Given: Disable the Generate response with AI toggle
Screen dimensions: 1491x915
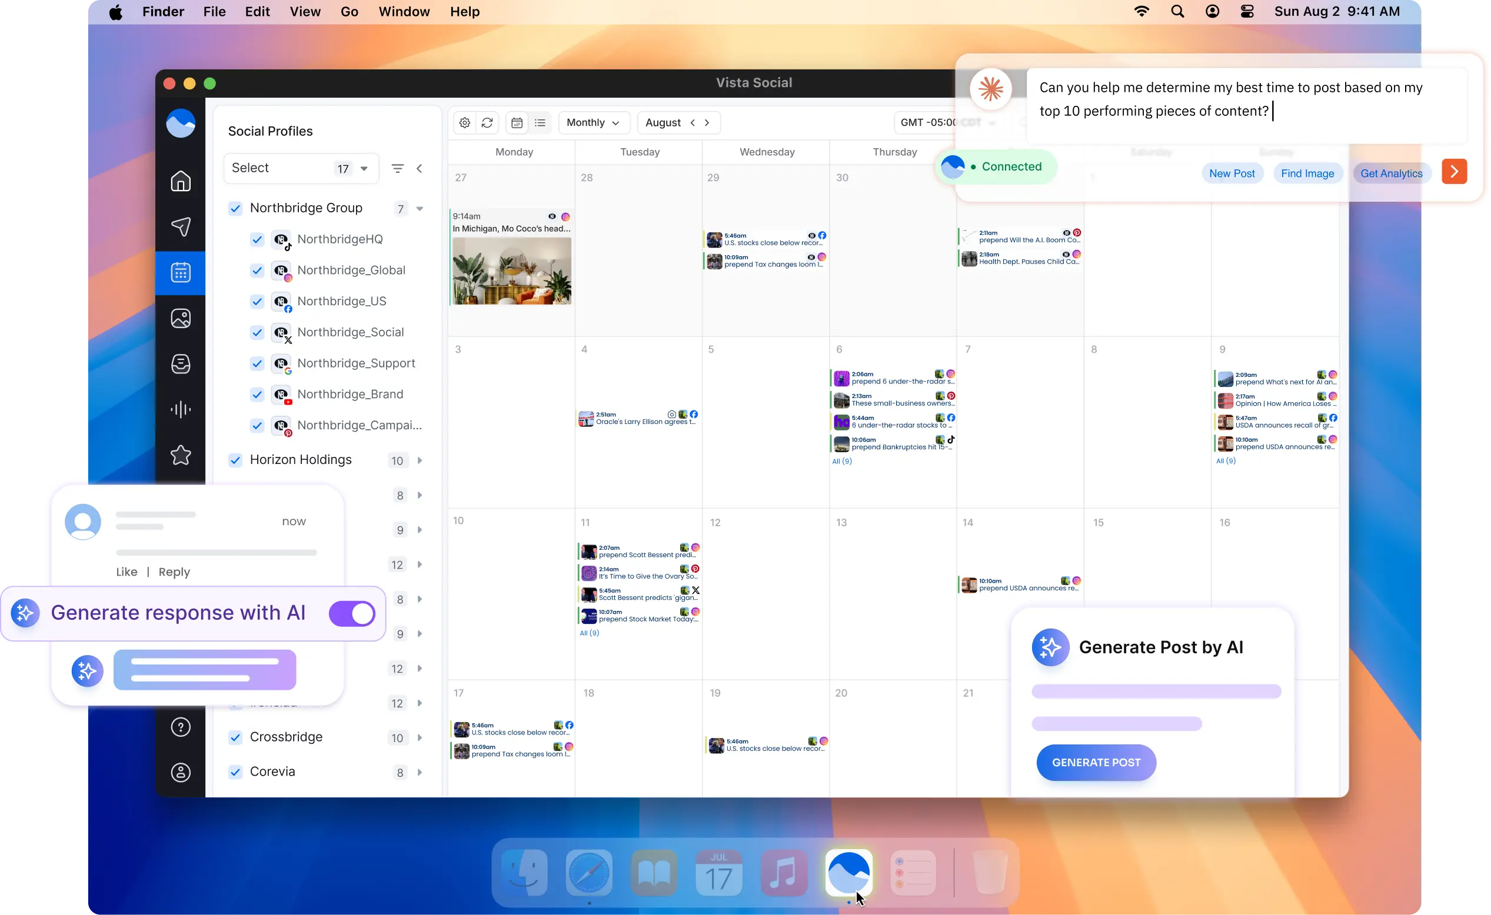Looking at the screenshot, I should [x=352, y=613].
